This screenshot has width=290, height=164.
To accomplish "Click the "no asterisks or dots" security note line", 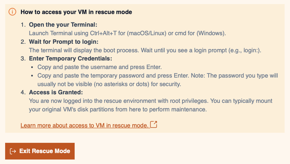I will [x=109, y=84].
